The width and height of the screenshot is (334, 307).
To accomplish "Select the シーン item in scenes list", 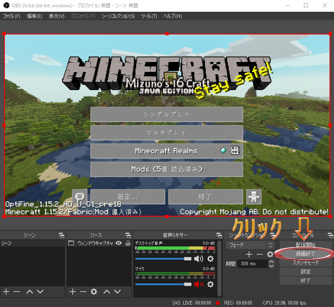I will point(33,243).
